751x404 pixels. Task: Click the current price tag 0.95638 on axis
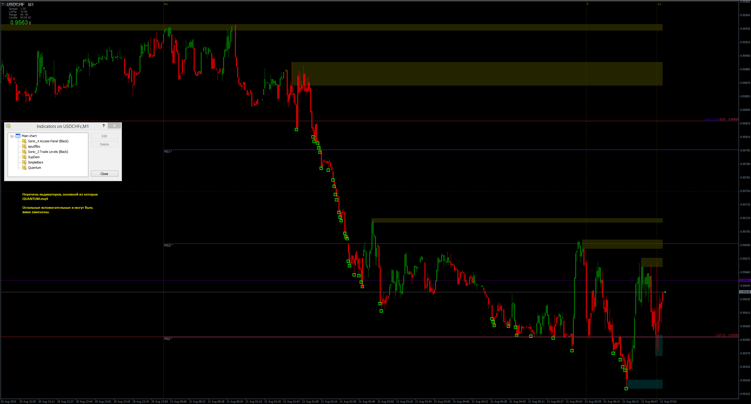click(745, 292)
